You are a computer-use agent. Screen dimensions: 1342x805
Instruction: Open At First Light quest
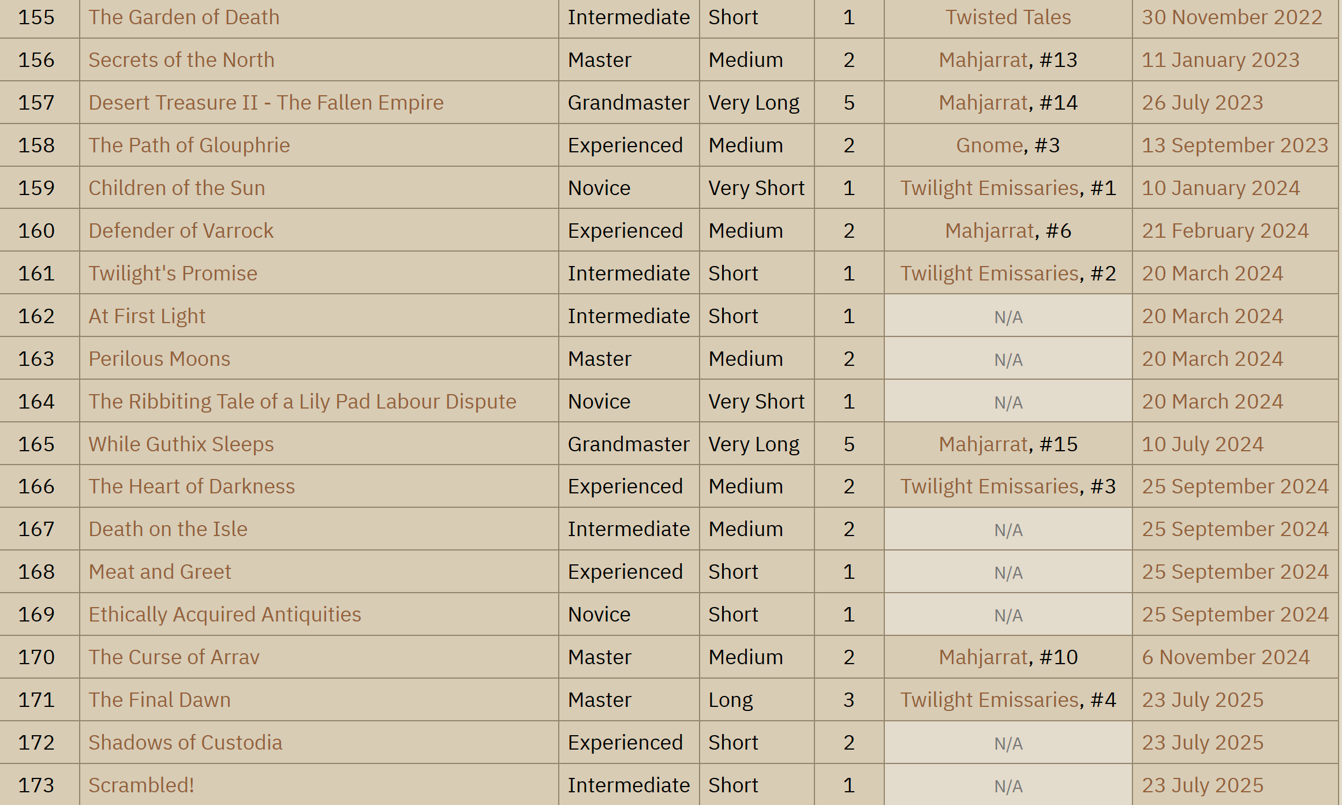point(147,316)
